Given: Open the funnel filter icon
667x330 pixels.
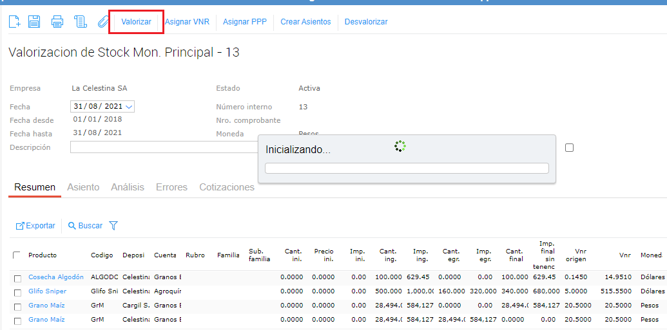Looking at the screenshot, I should 113,226.
